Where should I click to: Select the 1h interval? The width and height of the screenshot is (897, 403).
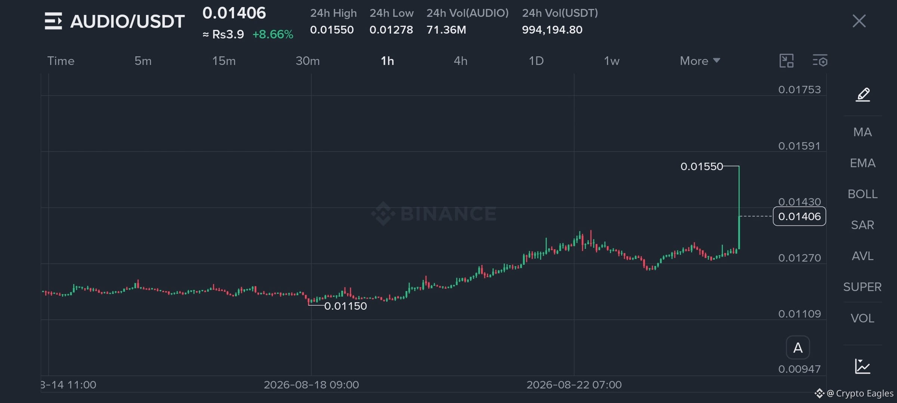coord(387,61)
